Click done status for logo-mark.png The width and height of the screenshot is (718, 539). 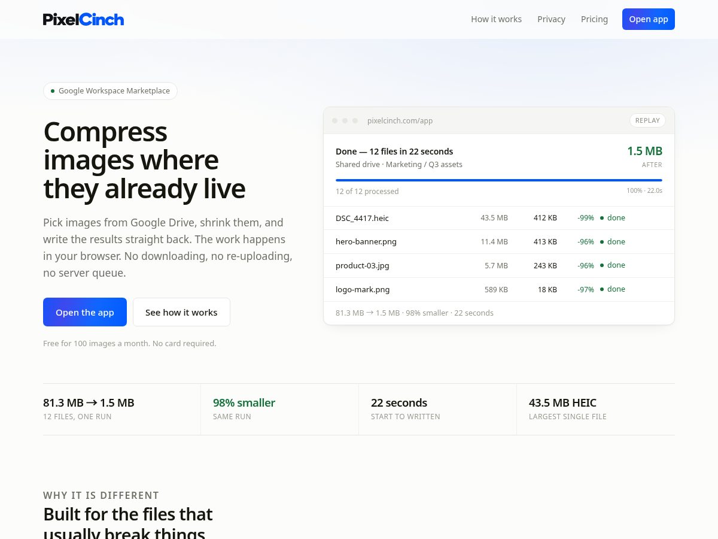[613, 289]
